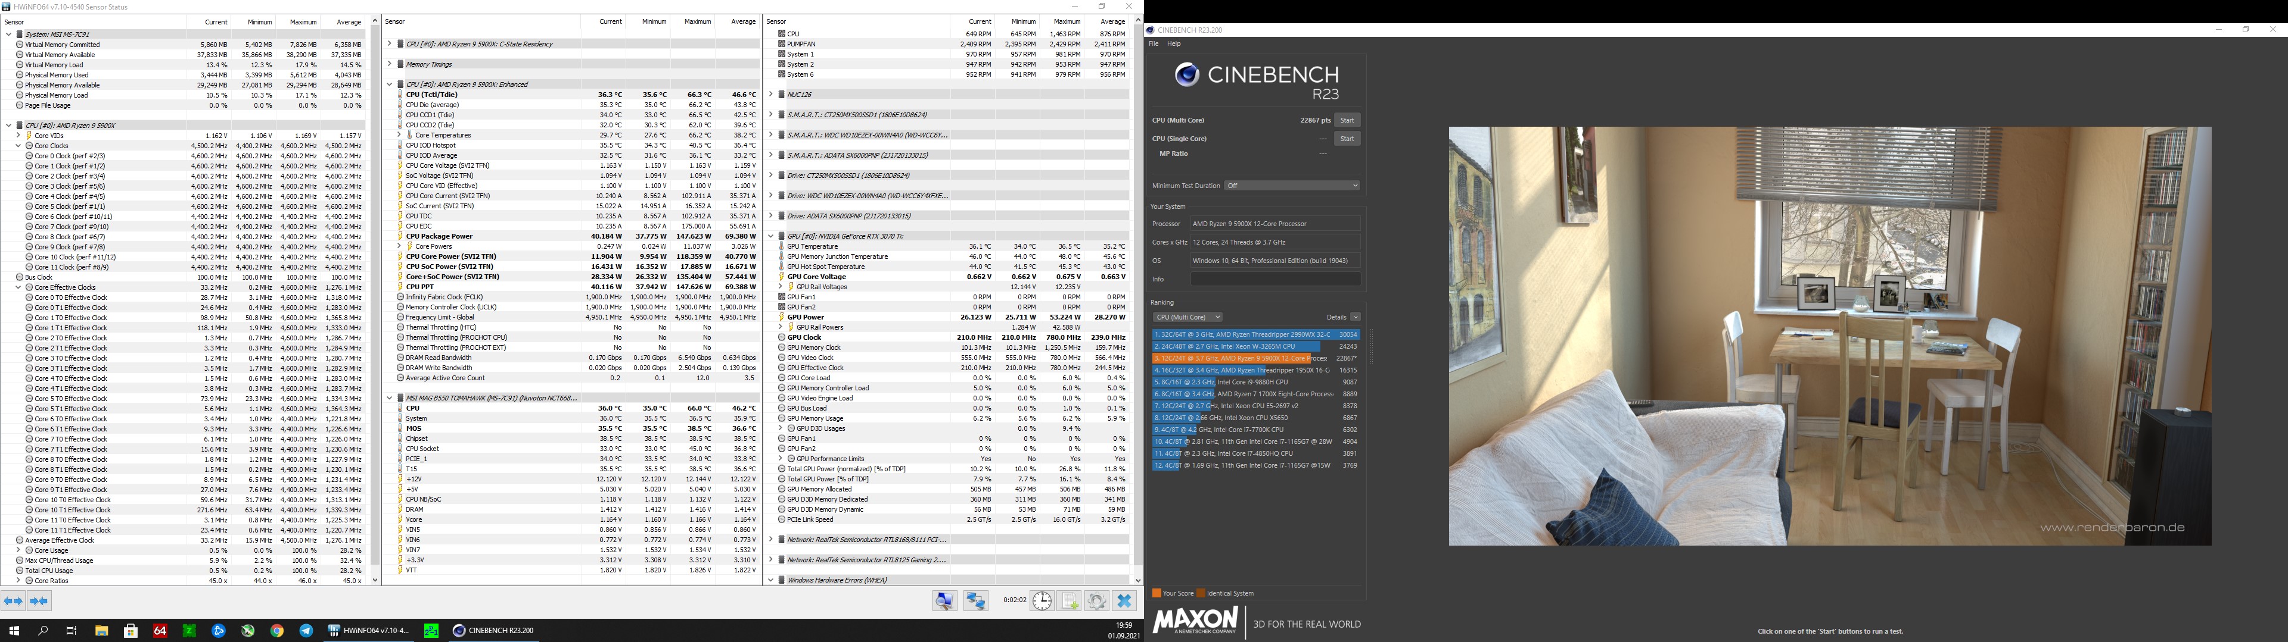The image size is (2288, 642).
Task: Open Windows taskbar search
Action: click(43, 631)
